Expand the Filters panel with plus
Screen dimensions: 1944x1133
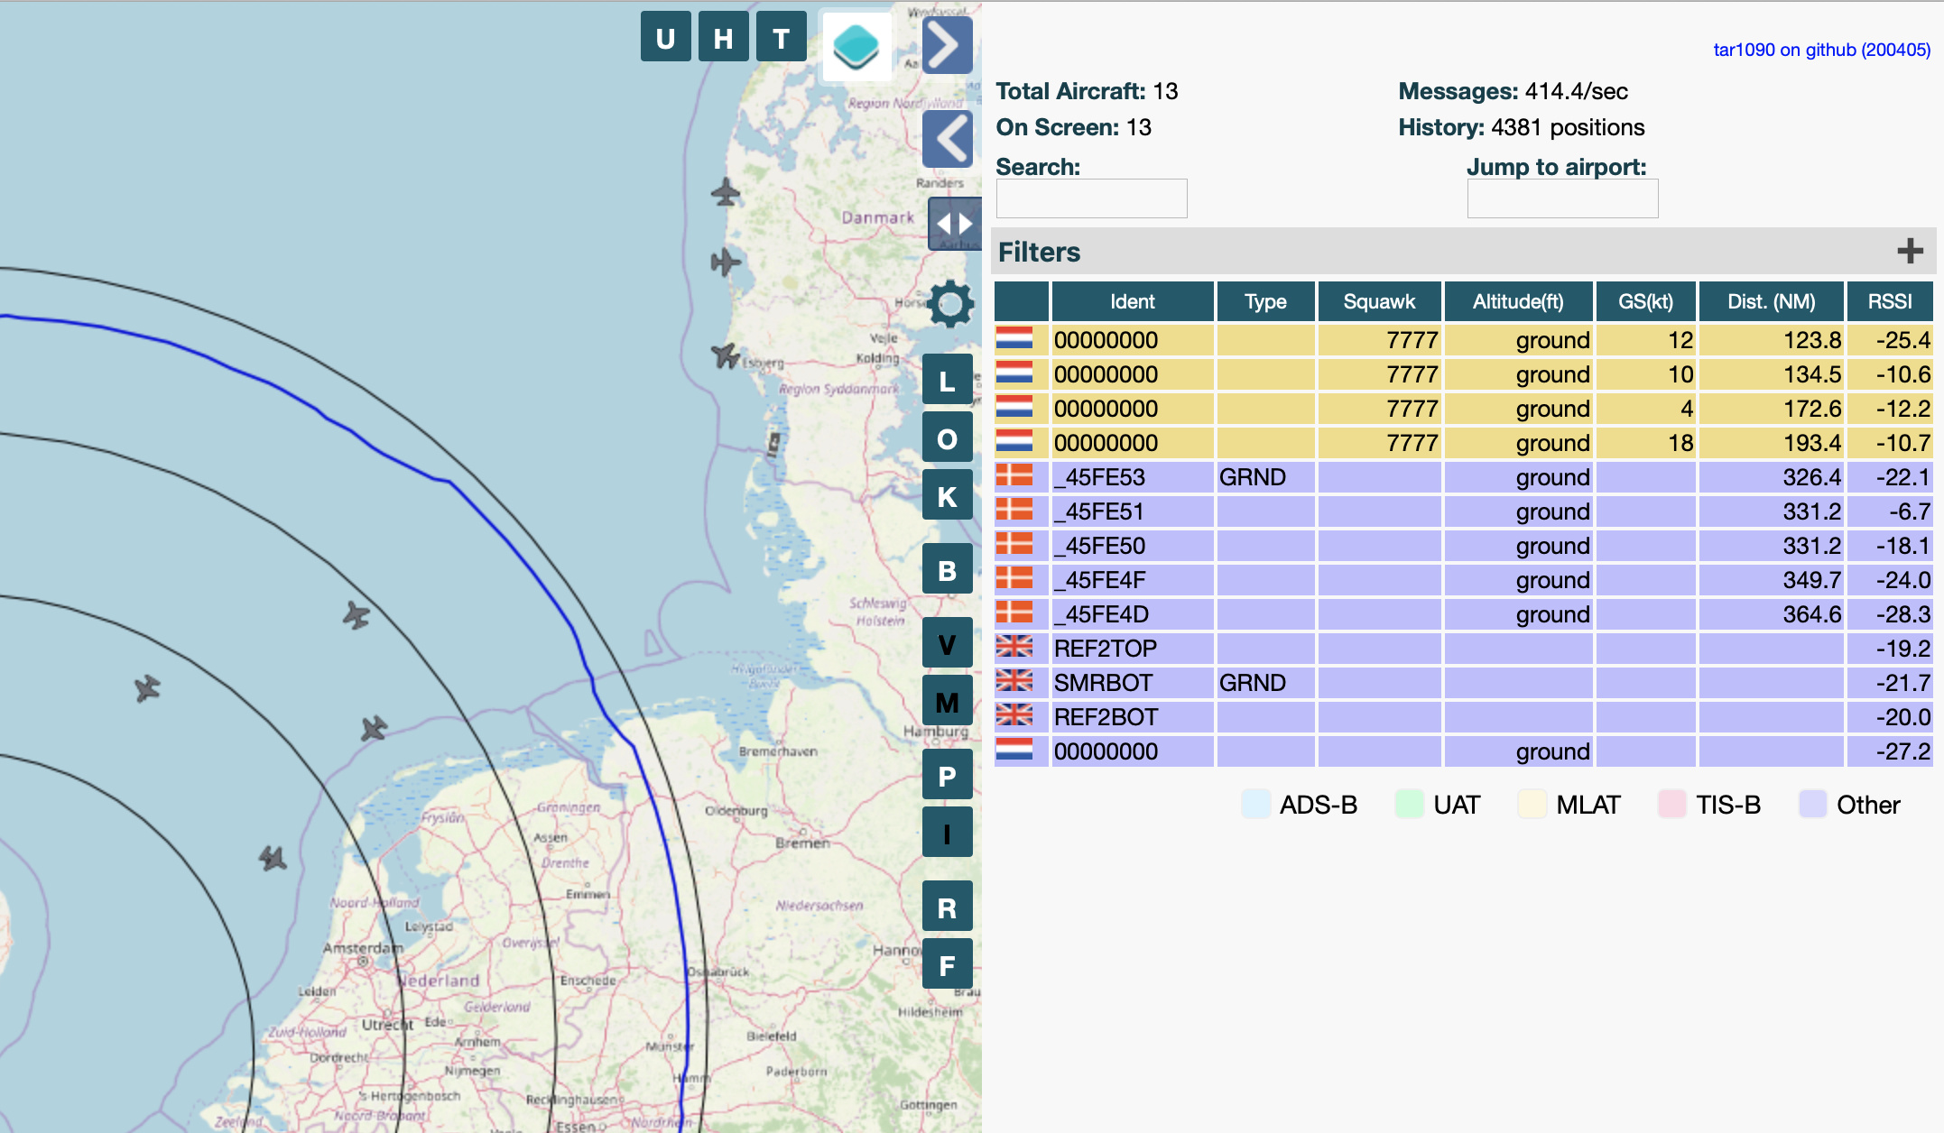tap(1910, 251)
